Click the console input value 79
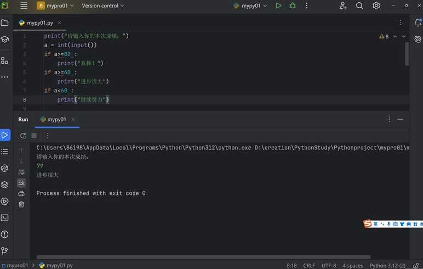This screenshot has width=423, height=269. tap(40, 166)
